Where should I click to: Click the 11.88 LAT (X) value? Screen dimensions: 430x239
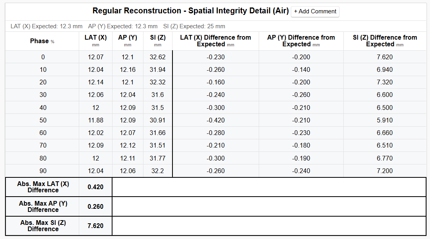tap(96, 120)
